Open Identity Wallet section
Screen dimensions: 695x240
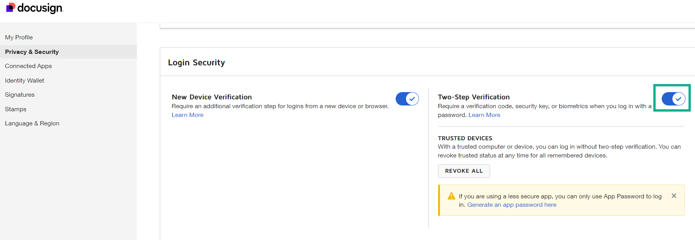[24, 81]
